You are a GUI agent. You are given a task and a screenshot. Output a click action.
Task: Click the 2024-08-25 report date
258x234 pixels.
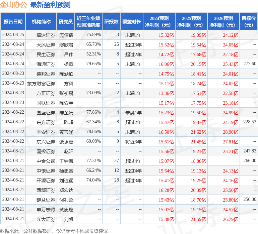click(13, 35)
